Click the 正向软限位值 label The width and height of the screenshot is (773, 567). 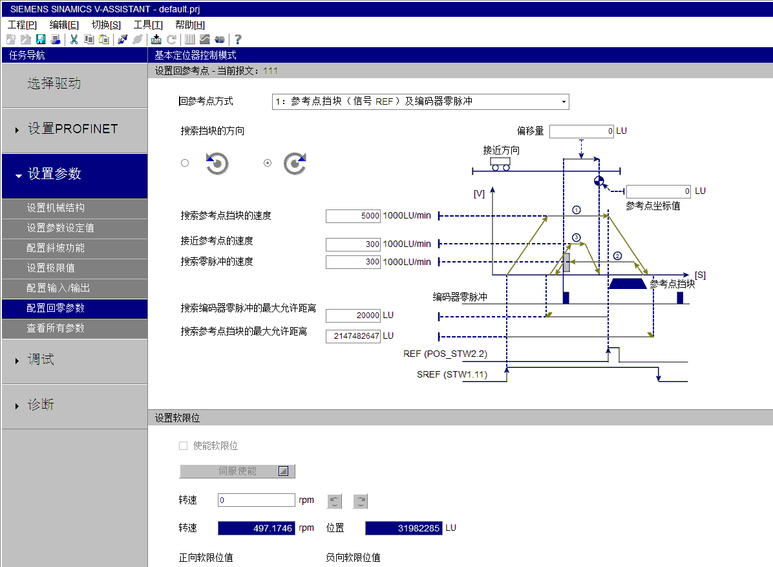click(x=206, y=558)
